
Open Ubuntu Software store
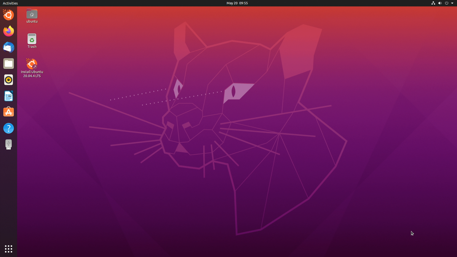point(8,112)
